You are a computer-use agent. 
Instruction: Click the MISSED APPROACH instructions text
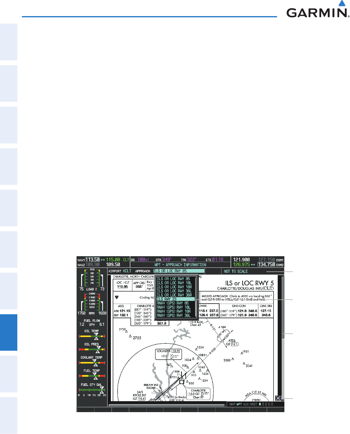tap(237, 298)
